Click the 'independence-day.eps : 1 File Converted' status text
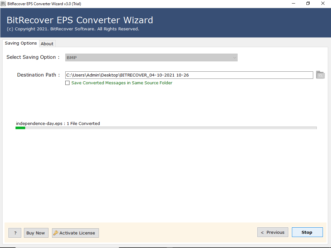 pyautogui.click(x=58, y=124)
